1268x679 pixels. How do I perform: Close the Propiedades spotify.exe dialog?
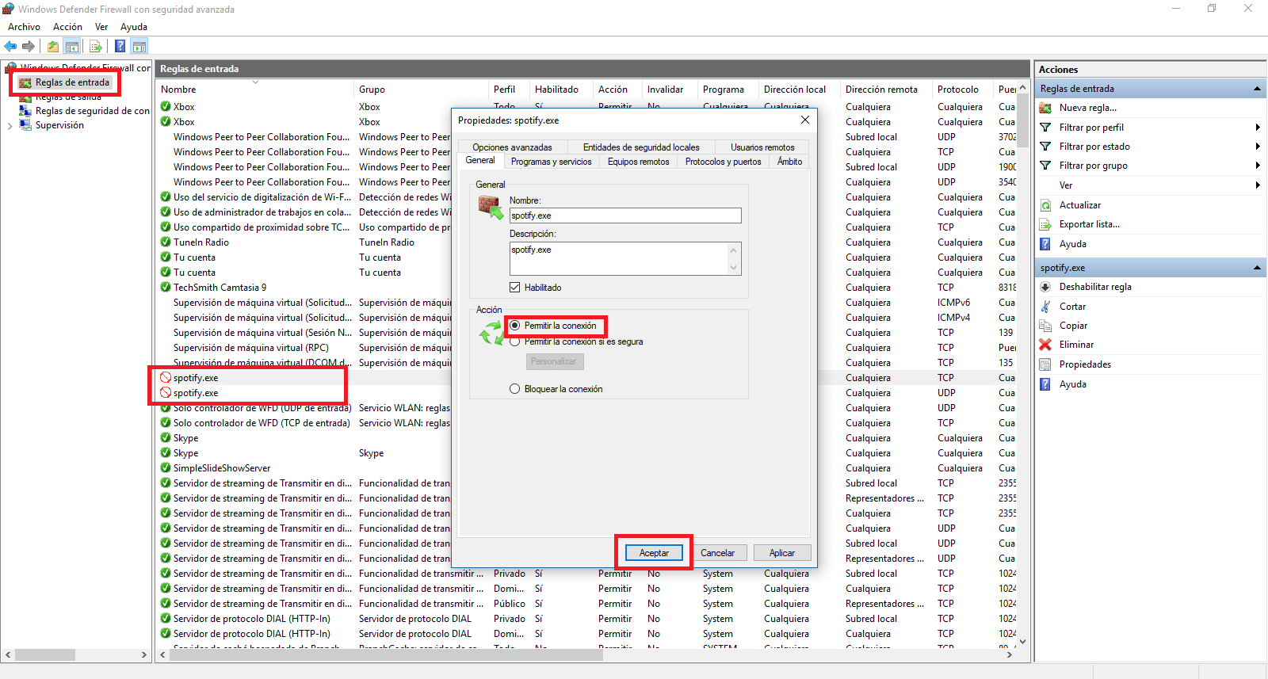(804, 120)
